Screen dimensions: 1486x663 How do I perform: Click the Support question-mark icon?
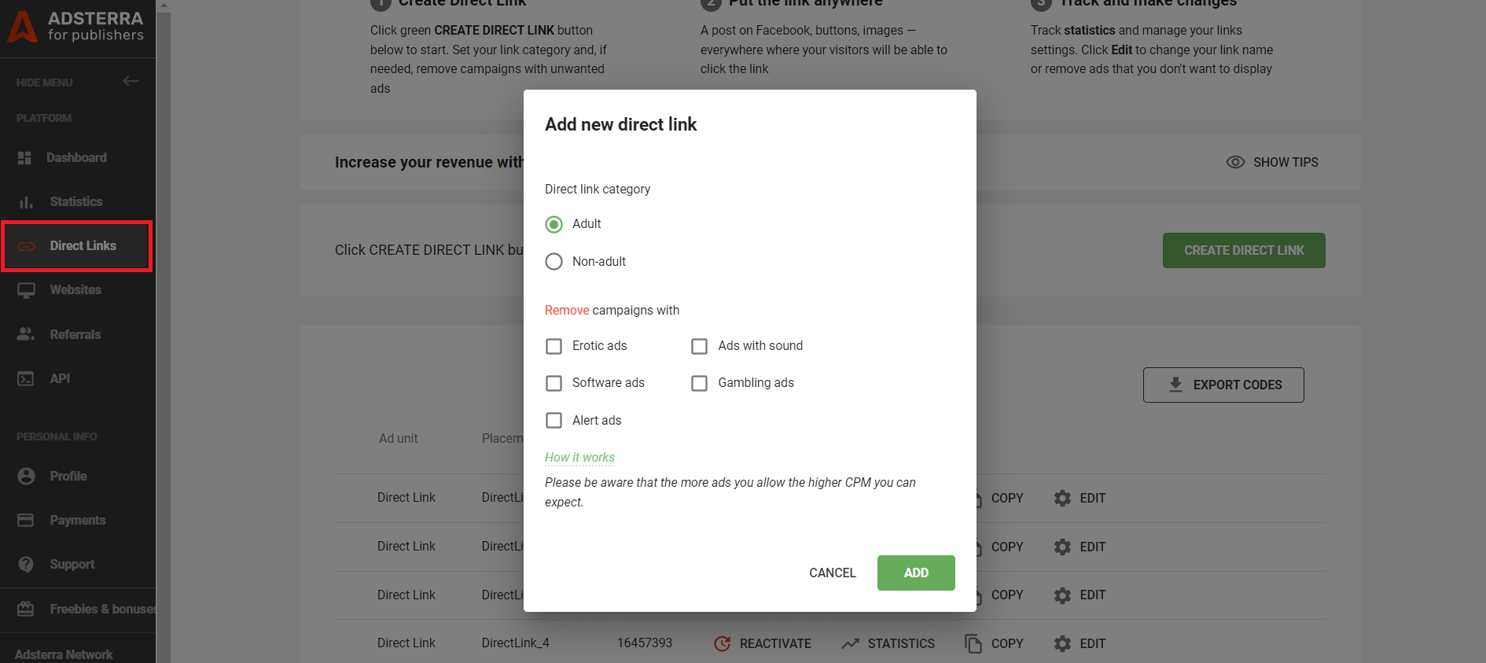(x=26, y=565)
